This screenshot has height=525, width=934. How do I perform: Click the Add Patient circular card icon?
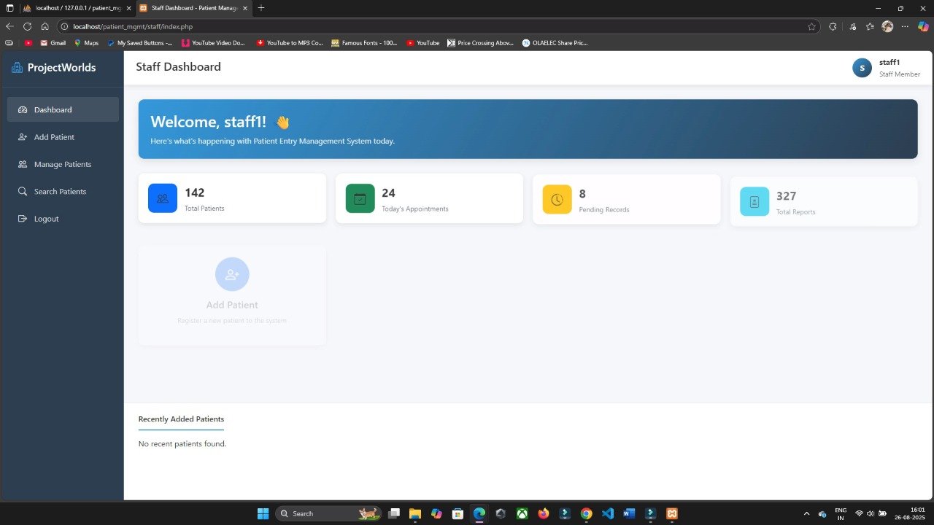(232, 274)
